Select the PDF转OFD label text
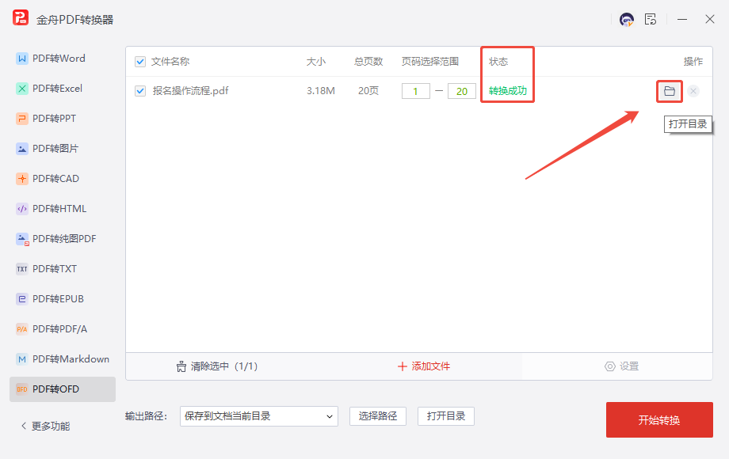The width and height of the screenshot is (729, 459). [55, 389]
